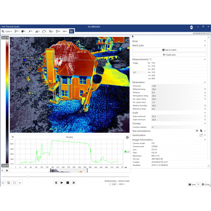
Task: Click the histogram right arrow button
Action: click(x=7, y=171)
